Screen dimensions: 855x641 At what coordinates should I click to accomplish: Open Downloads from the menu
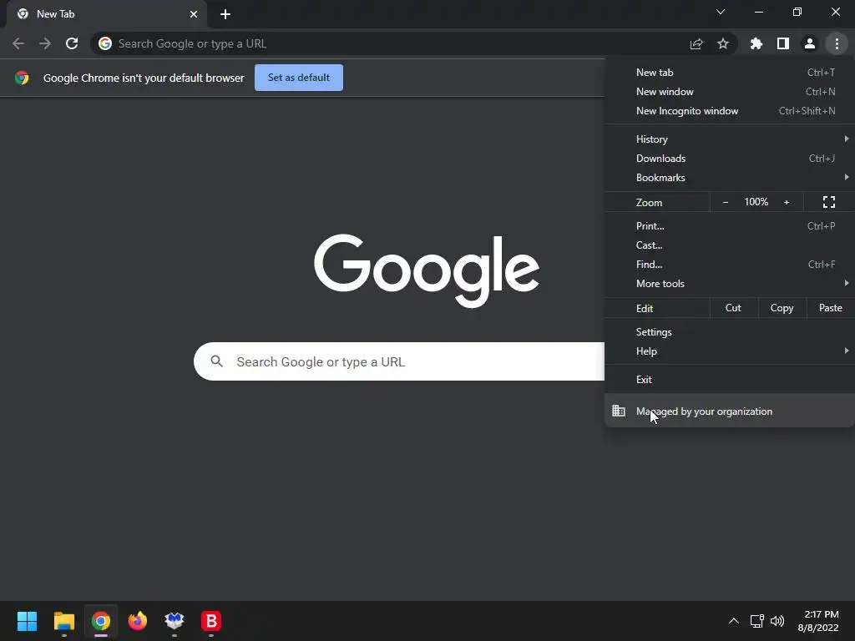[730, 158]
